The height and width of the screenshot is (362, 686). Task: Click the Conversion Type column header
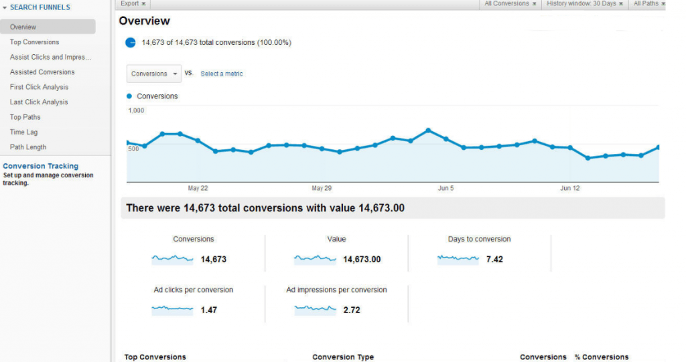pos(343,357)
